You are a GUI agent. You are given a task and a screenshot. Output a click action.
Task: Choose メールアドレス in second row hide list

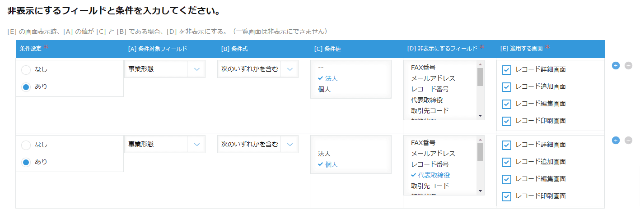click(433, 154)
